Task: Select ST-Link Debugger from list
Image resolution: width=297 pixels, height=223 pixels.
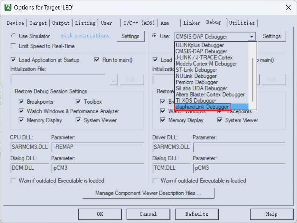Action: [x=212, y=70]
